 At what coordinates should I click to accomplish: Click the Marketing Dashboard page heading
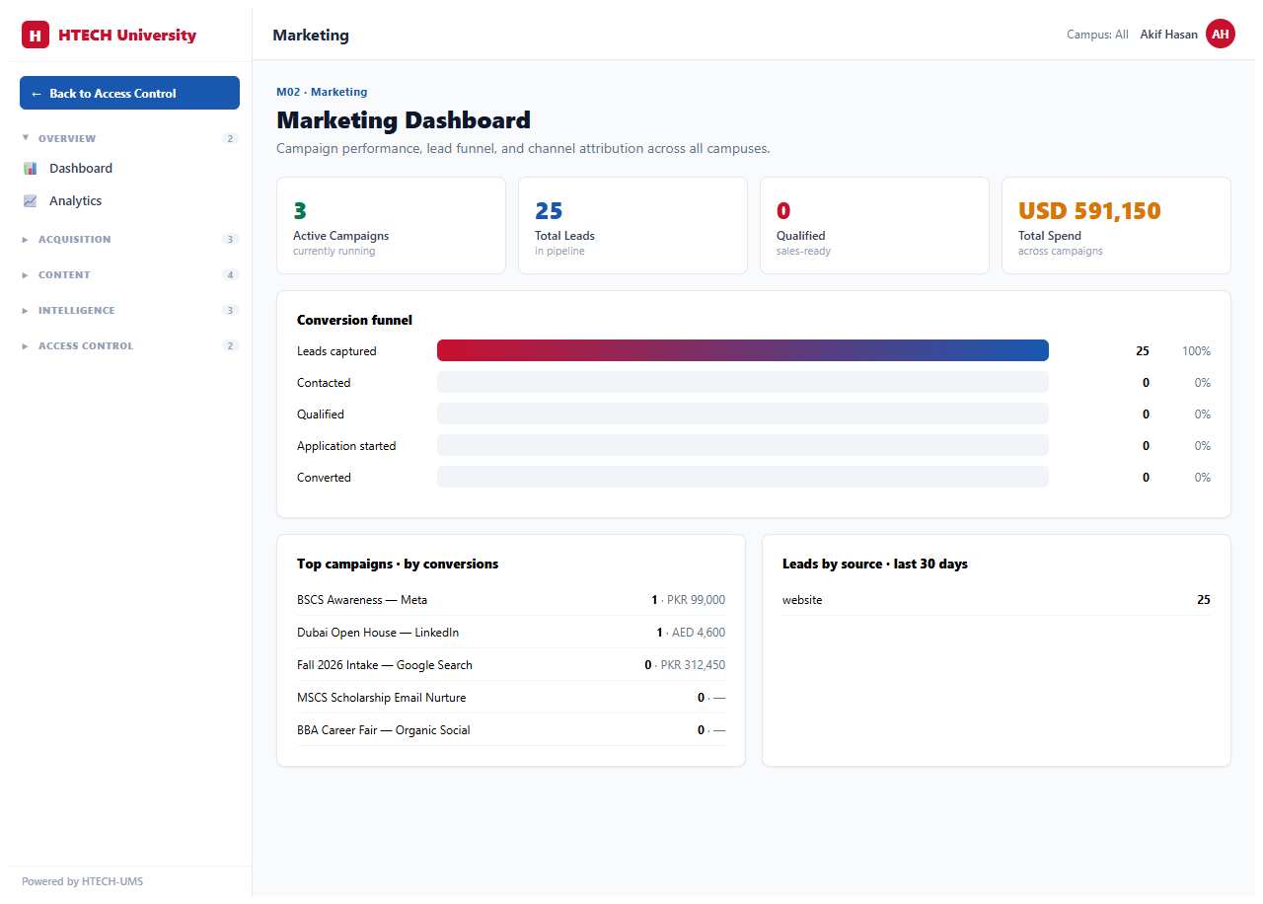(x=404, y=120)
